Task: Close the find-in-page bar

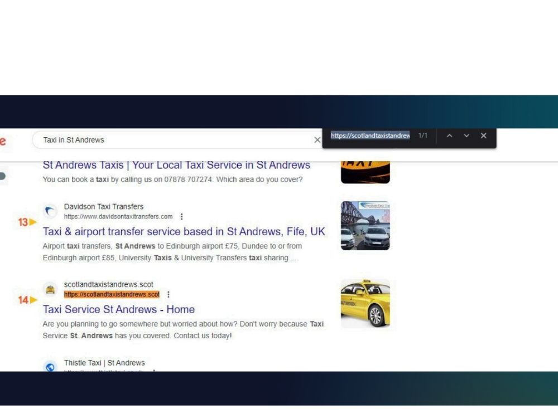Action: [483, 136]
